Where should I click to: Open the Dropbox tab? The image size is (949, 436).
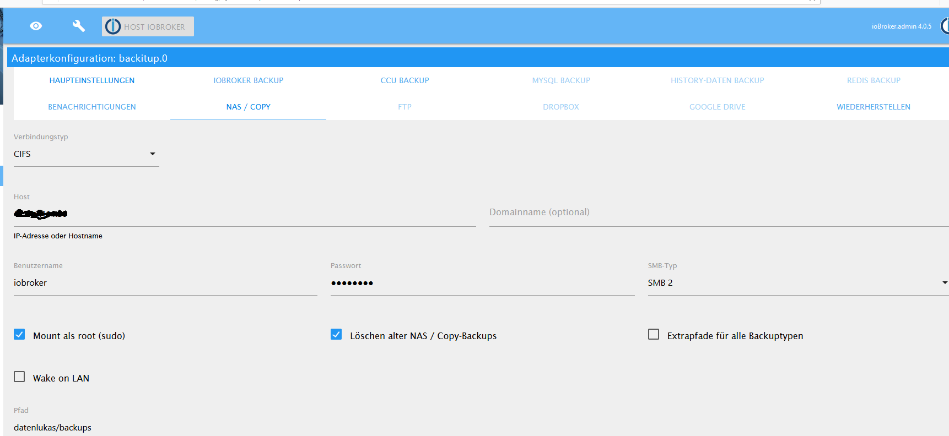tap(561, 107)
